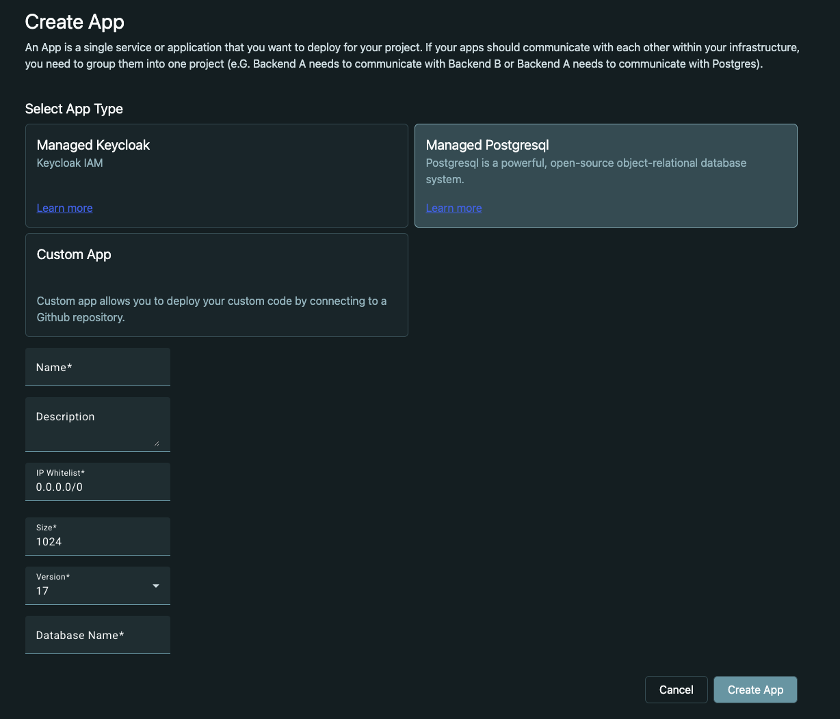Choose the Custom App card
This screenshot has height=719, width=840.
216,285
